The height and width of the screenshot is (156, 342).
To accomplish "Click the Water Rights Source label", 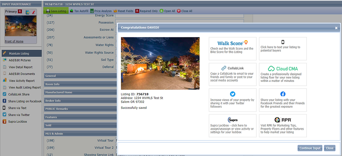I will 99,53.
